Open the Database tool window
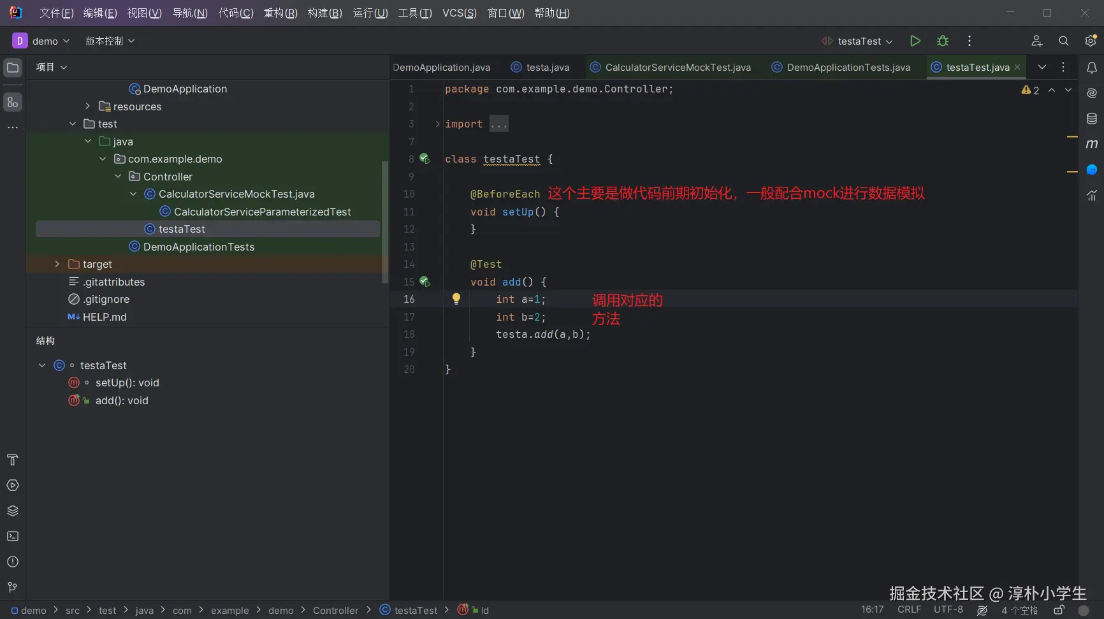 [x=1092, y=119]
